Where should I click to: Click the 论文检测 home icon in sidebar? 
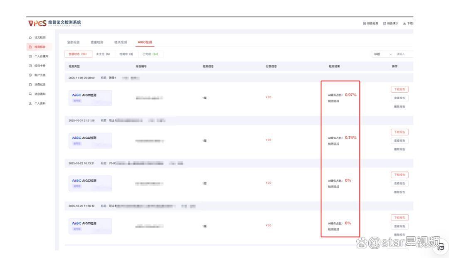point(30,37)
